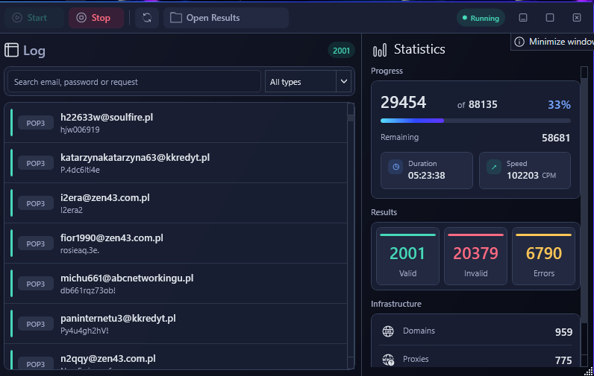Click the log list scrollbar

(351, 236)
